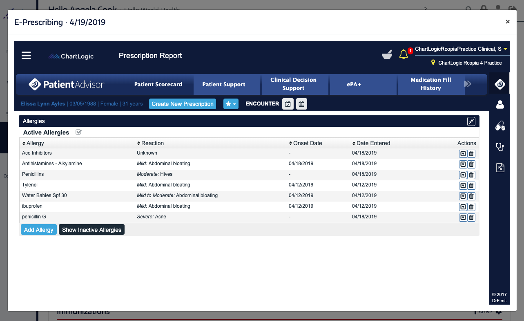Collapse the Allergies panel with shrink icon
524x321 pixels.
[x=471, y=121]
